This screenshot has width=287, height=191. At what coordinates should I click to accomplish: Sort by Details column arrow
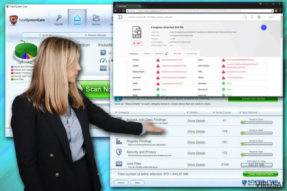[188, 112]
